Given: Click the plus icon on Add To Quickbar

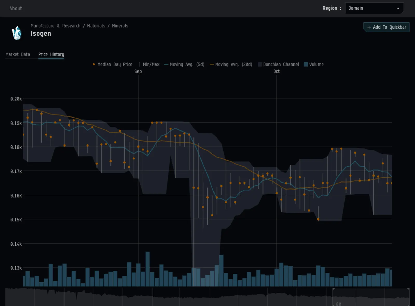Looking at the screenshot, I should pyautogui.click(x=369, y=27).
